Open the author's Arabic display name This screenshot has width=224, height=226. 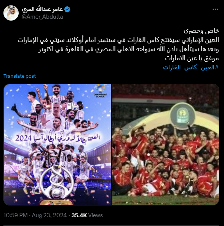[42, 10]
